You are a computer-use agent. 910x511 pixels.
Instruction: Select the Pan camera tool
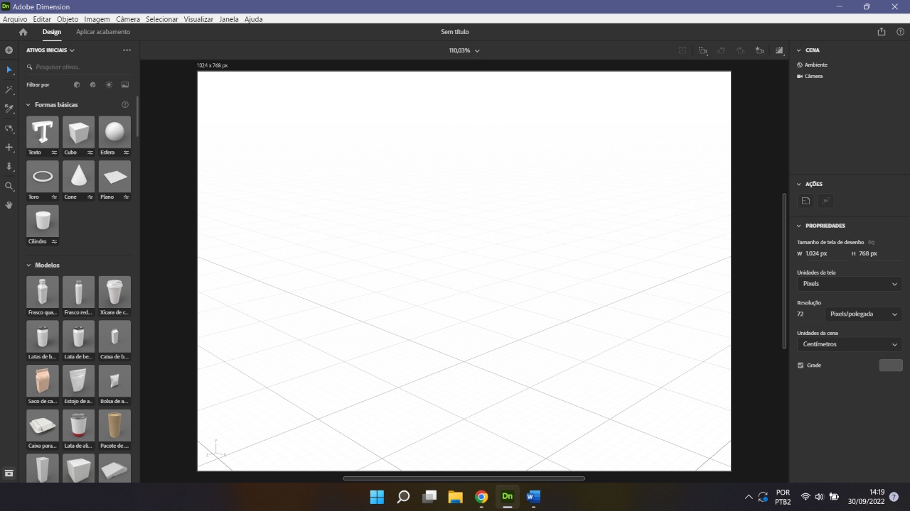coord(9,148)
